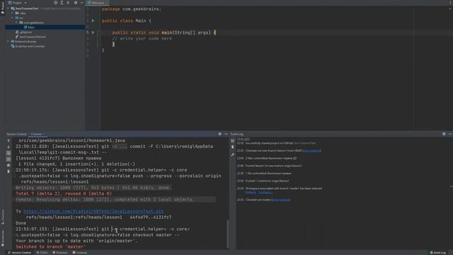This screenshot has height=255, width=453.
Task: Click 'Switched to branch master' console line
Action: pos(50,246)
